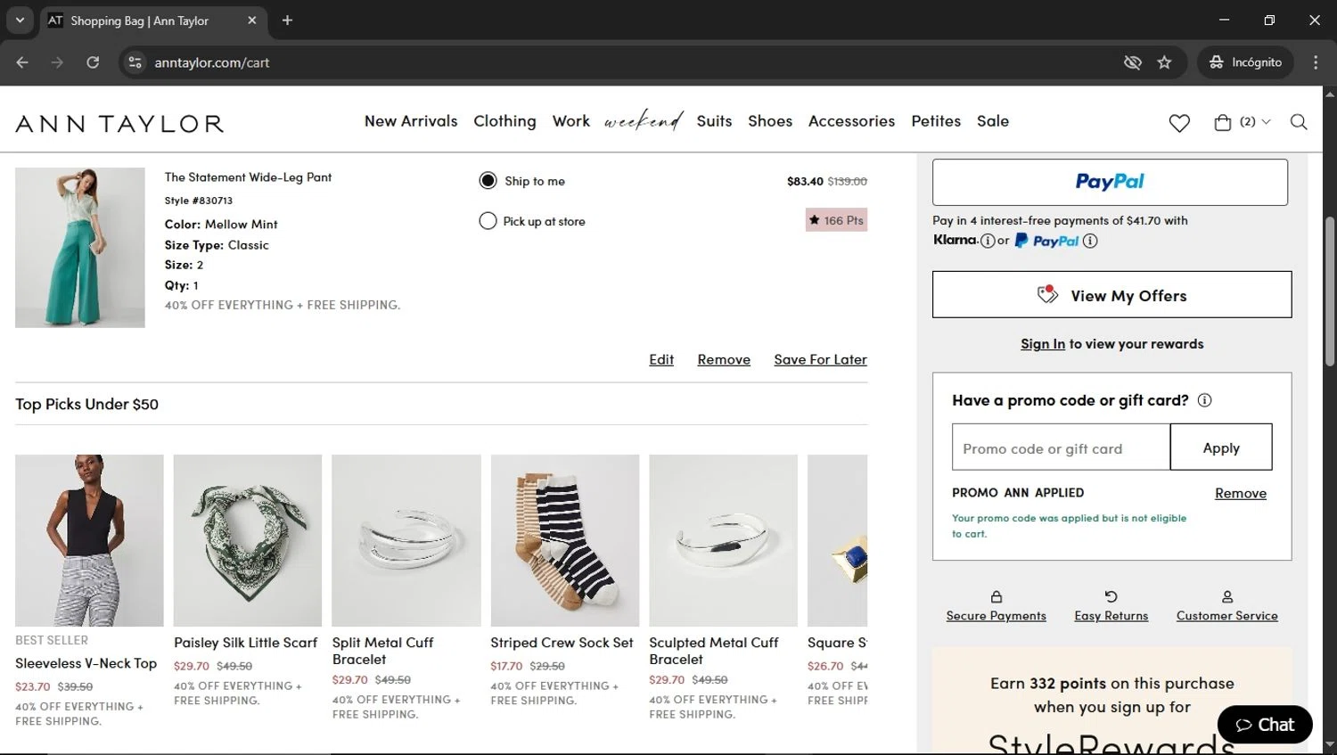This screenshot has width=1337, height=755.
Task: Open the Shoes menu
Action: (770, 121)
